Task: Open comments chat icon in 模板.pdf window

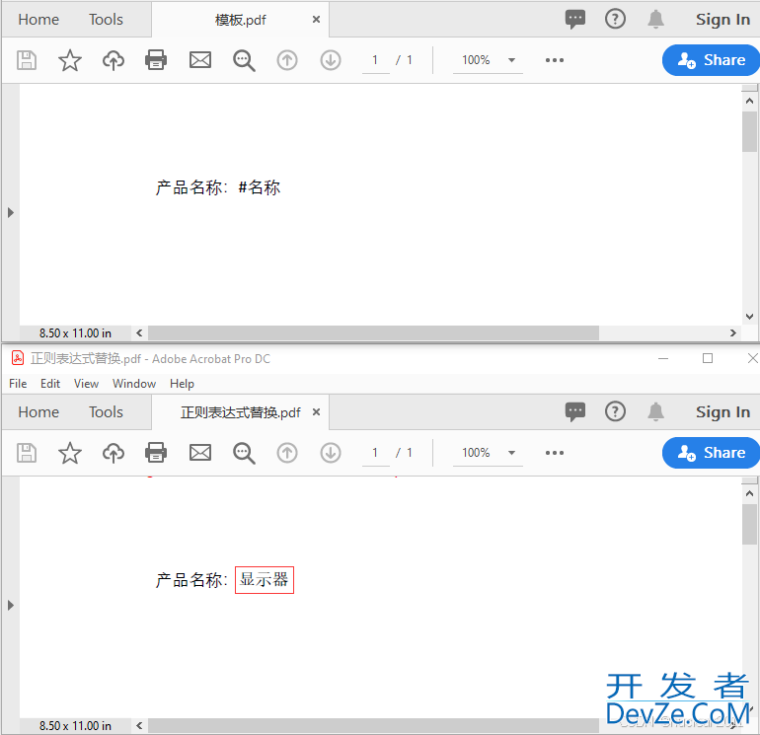Action: [x=575, y=20]
